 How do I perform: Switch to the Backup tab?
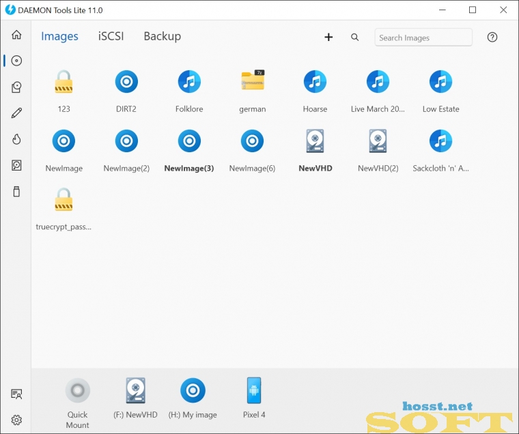pos(163,36)
